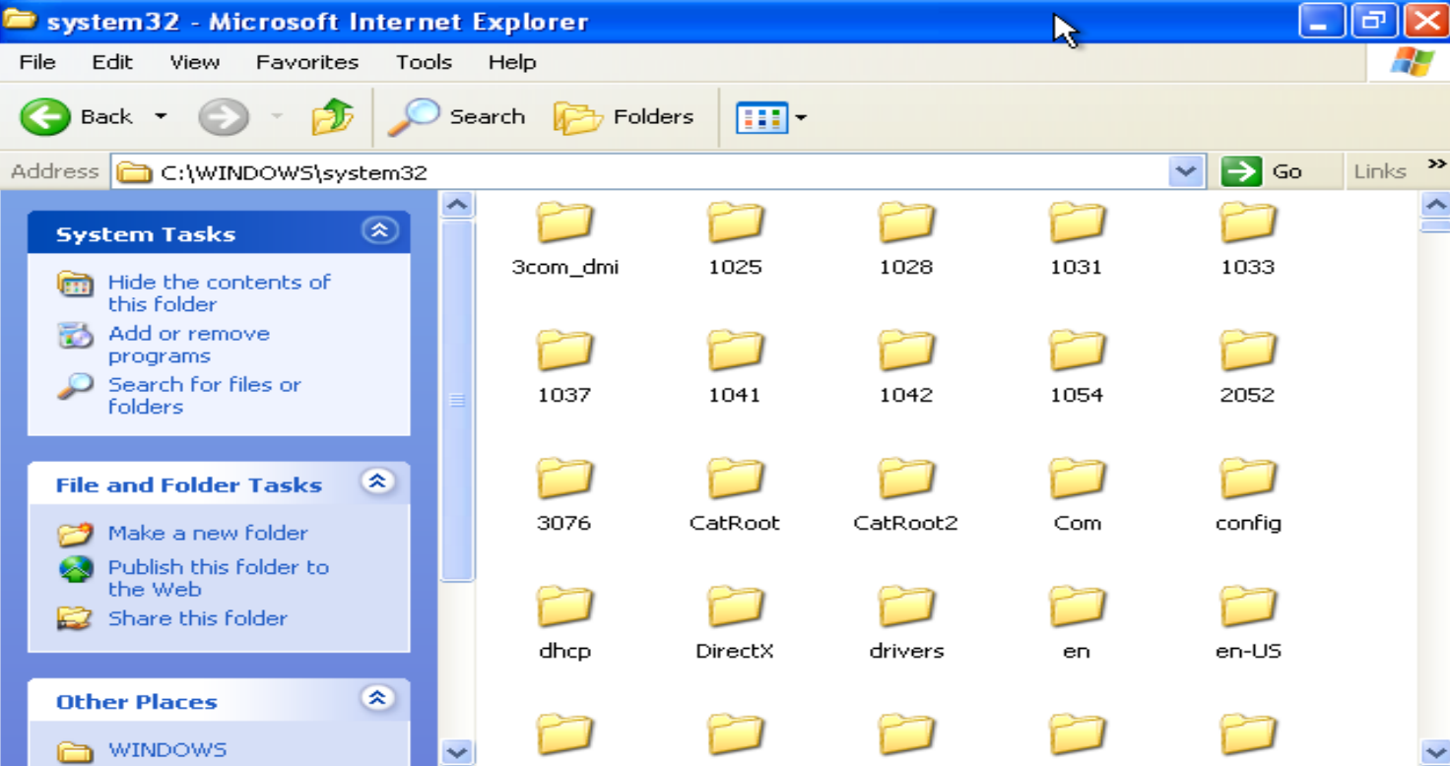Click Search for files or folders link
The image size is (1450, 766).
204,396
